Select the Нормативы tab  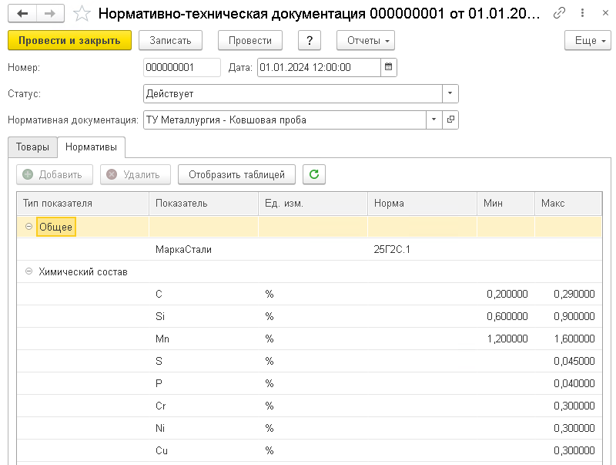tap(91, 147)
